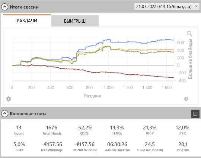This screenshot has height=158, width=201.
Task: Select the Session Duration stat
Action: [x=117, y=147]
